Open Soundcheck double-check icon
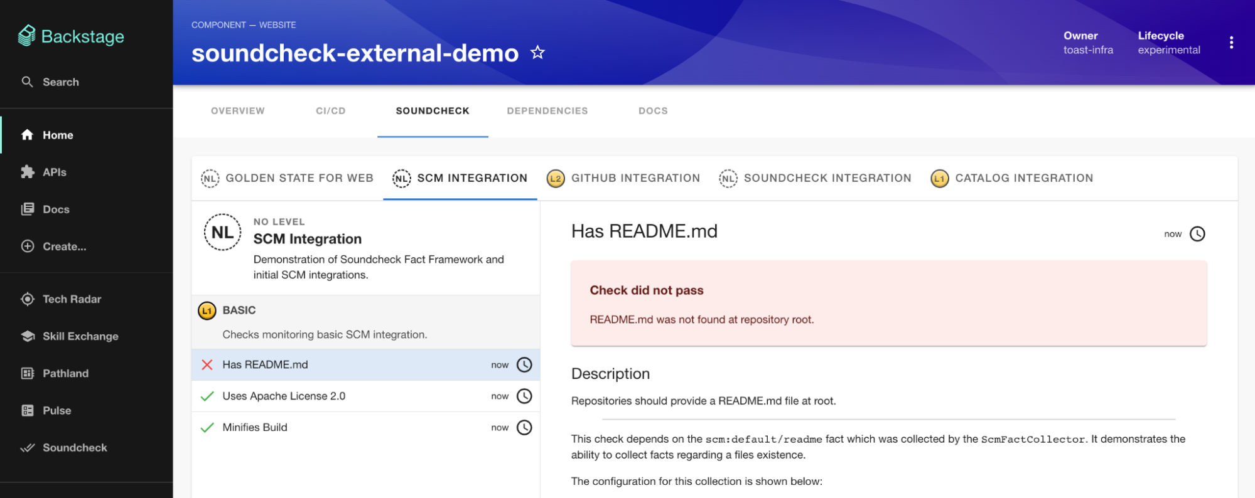Screen dimensions: 1255x498 click(x=27, y=448)
